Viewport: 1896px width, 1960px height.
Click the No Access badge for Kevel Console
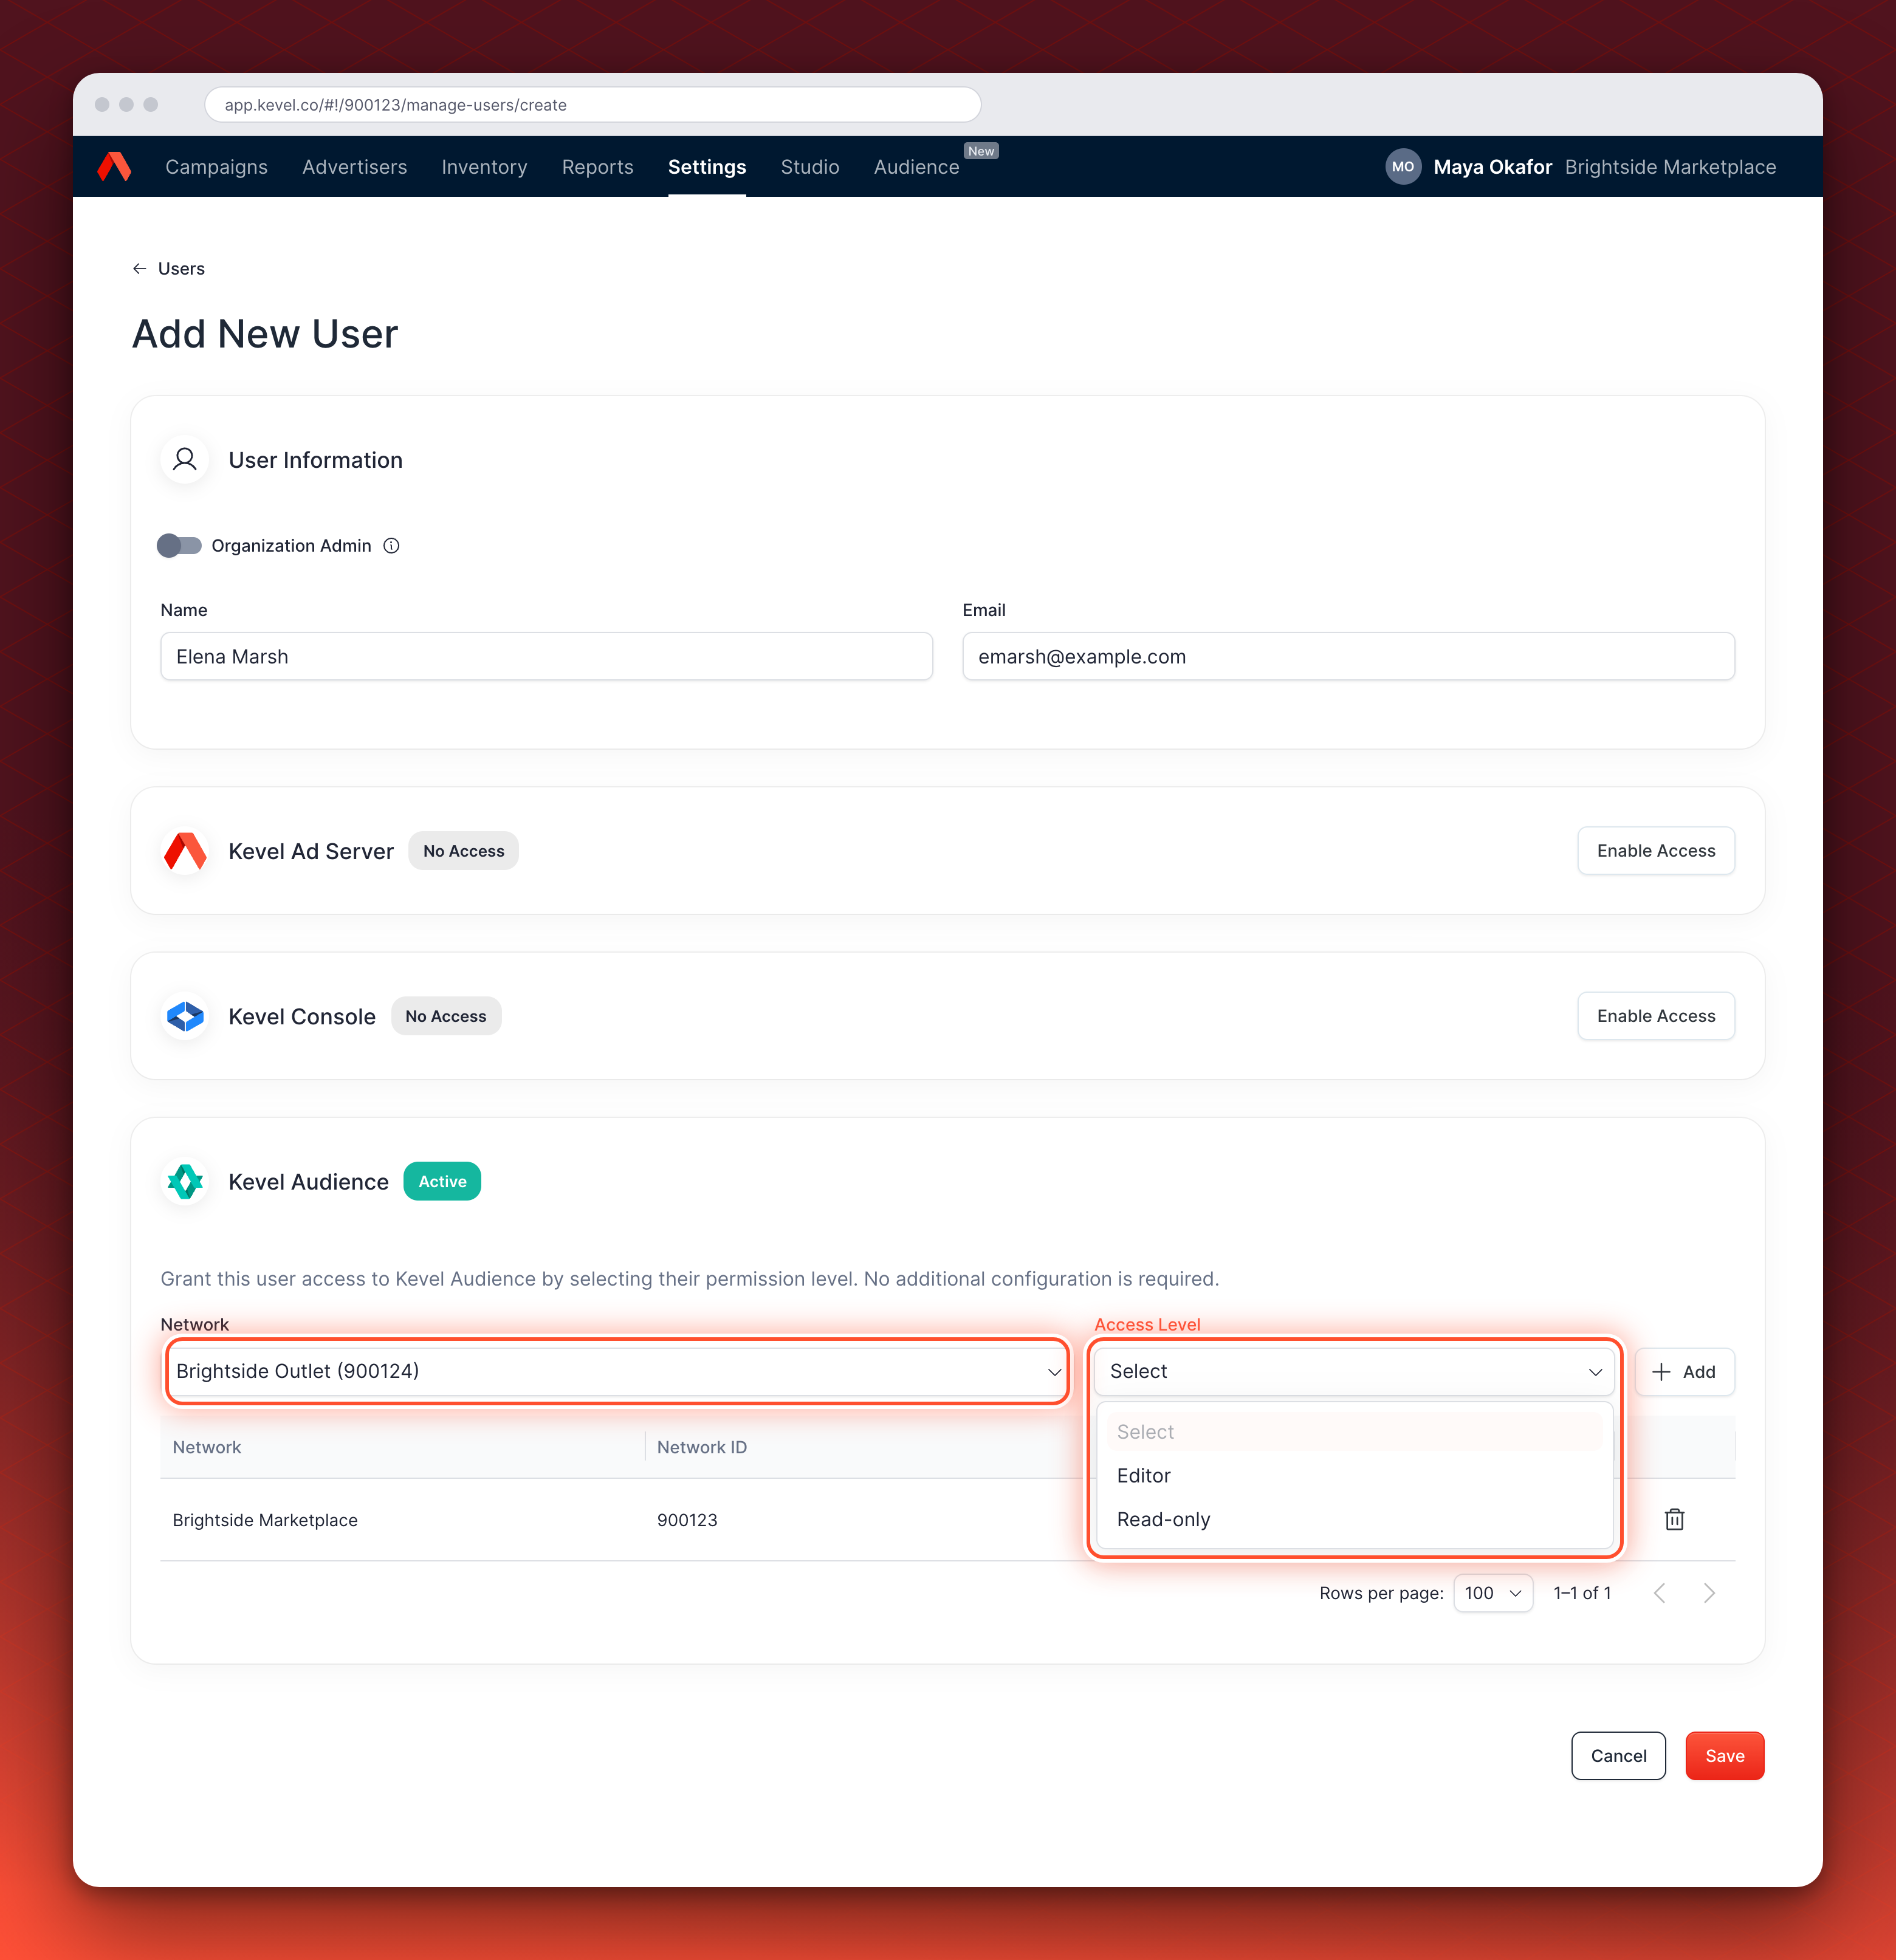coord(446,1016)
